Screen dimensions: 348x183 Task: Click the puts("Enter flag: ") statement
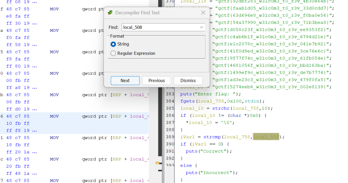210,94
